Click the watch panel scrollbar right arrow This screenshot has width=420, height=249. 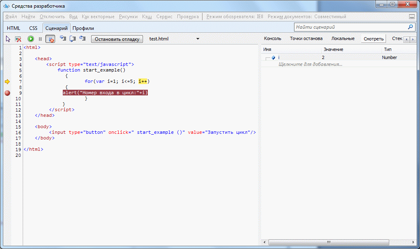pyautogui.click(x=413, y=242)
